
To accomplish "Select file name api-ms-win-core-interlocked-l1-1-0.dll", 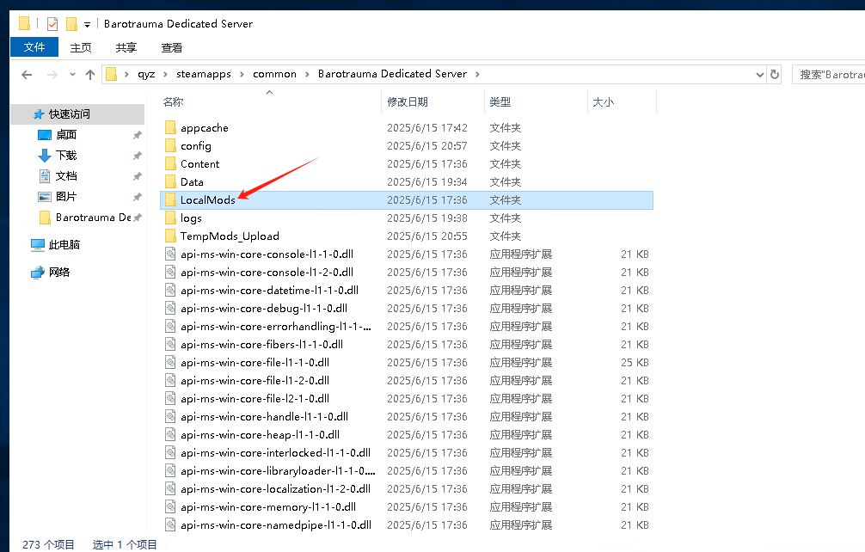I will tap(275, 453).
